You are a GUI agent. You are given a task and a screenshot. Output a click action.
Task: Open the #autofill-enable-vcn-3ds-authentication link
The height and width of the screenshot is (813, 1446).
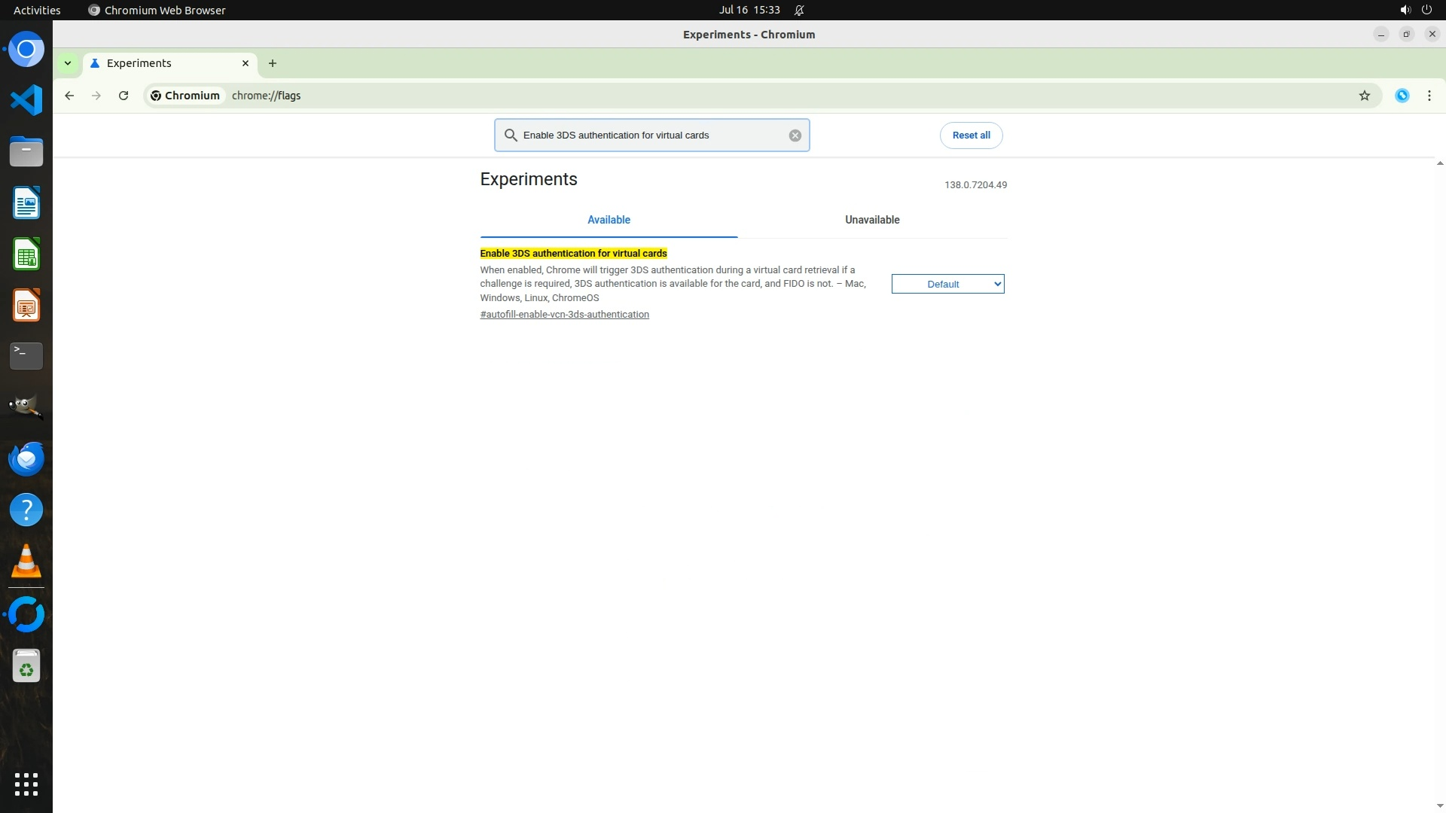coord(564,315)
